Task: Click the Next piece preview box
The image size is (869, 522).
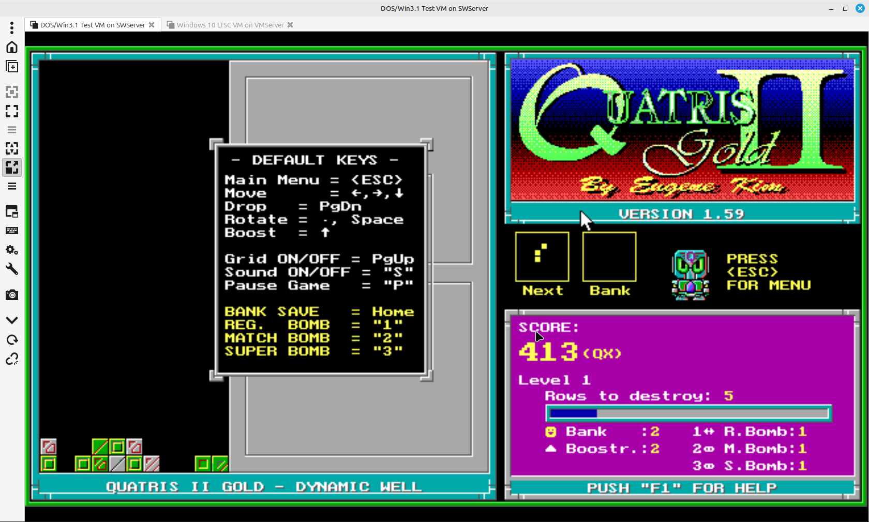Action: tap(542, 256)
